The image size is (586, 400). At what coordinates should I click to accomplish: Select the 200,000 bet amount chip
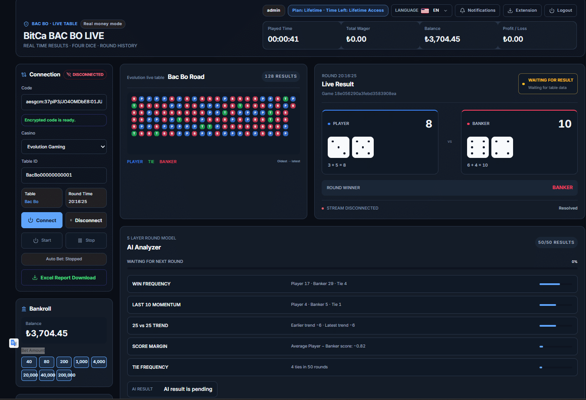point(64,375)
